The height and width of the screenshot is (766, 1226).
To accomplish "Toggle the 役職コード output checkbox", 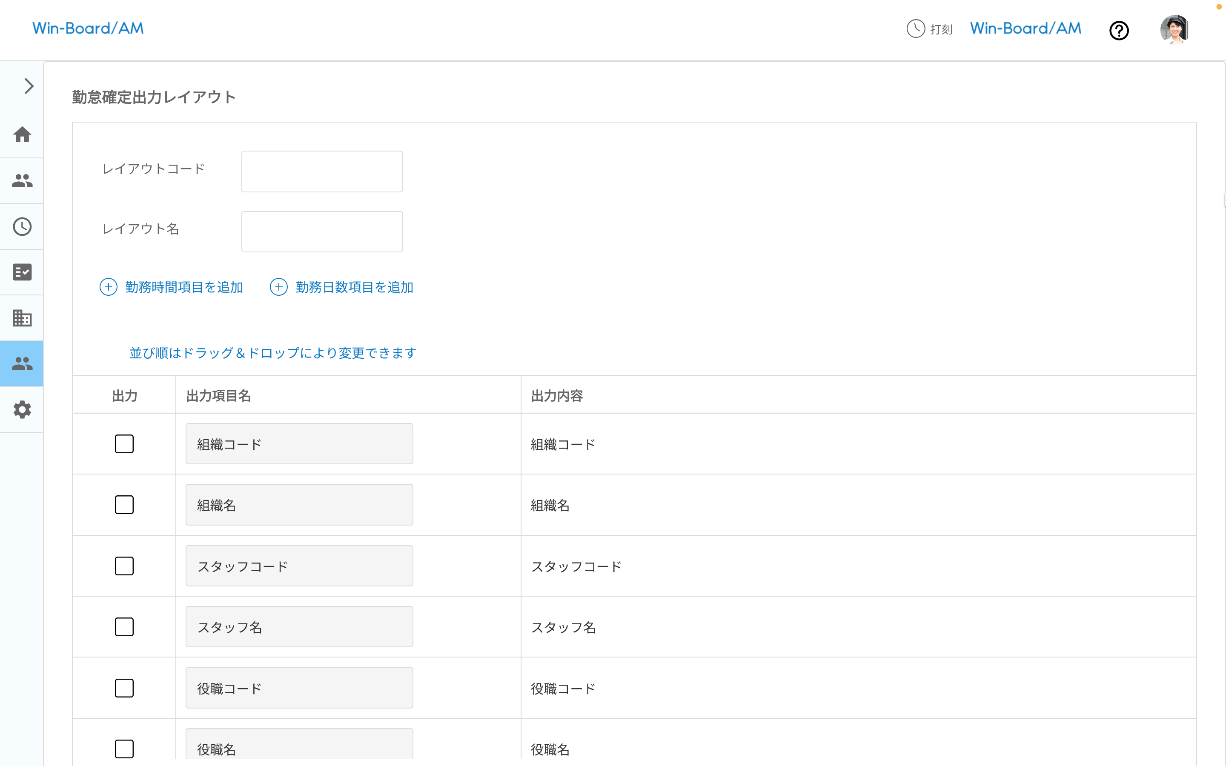I will point(124,687).
